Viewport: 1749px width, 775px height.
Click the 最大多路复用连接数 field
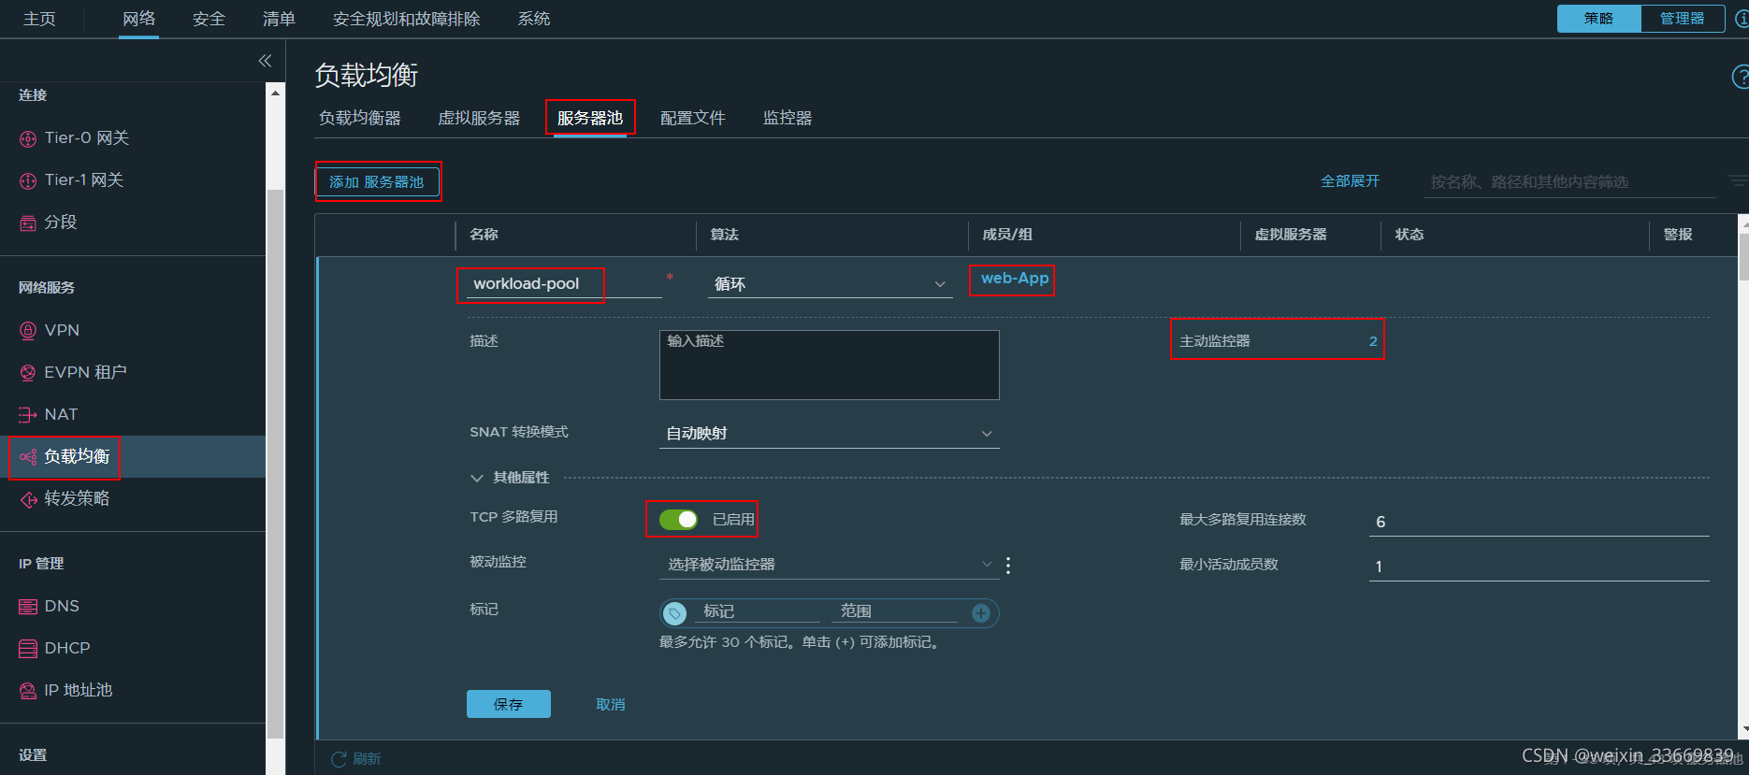tap(1539, 522)
